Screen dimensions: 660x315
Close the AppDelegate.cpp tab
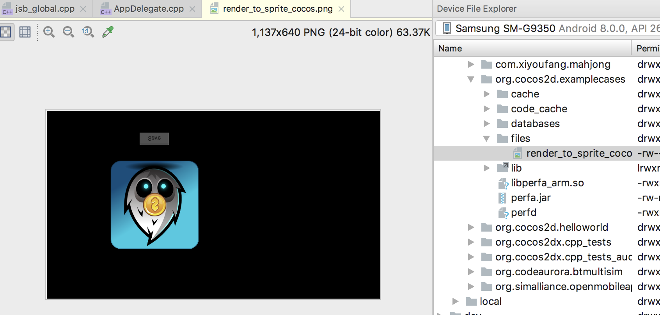pos(192,9)
